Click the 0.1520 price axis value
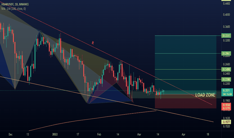234x138 pixels. (226, 126)
